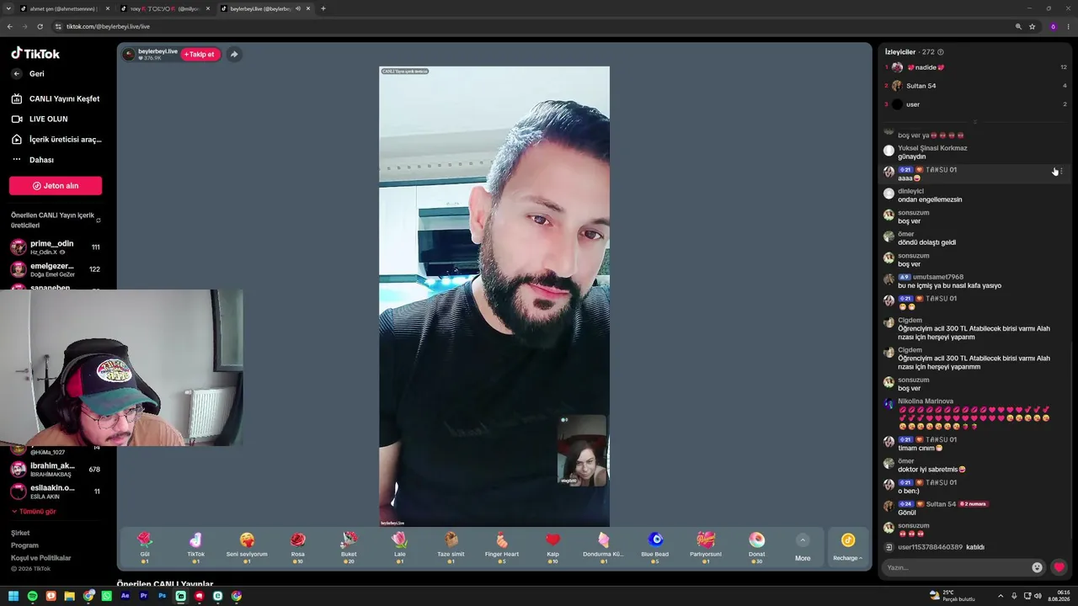Launch Photoshop from the taskbar

coord(162,596)
